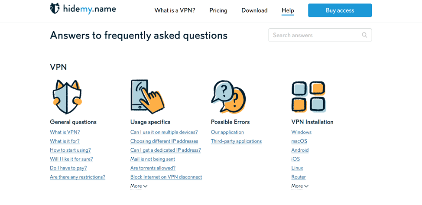
Task: Click the hidemy.name fox logo icon
Action: pyautogui.click(x=55, y=9)
